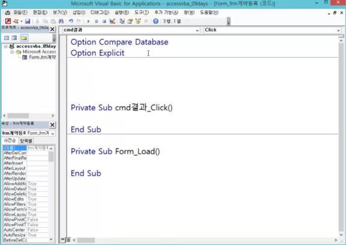Click View Object icon in project panel
The image size is (346, 245).
tap(14, 38)
